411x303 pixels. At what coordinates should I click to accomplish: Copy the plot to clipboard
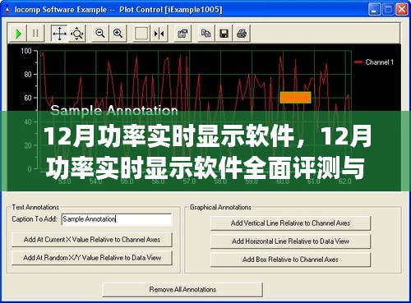click(x=206, y=34)
